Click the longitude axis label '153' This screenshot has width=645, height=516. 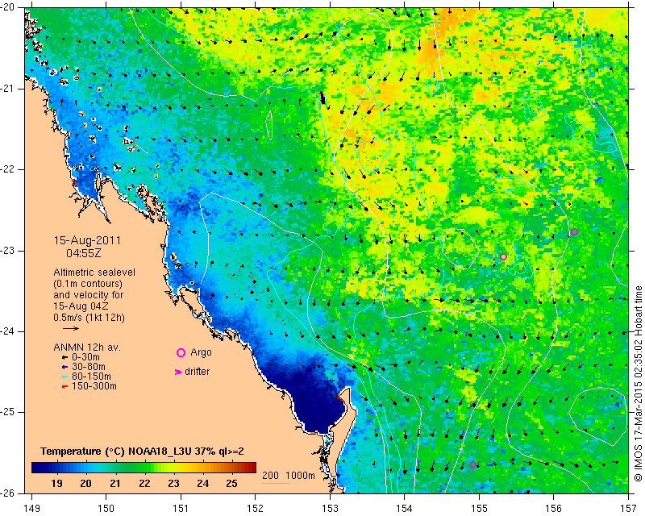(330, 509)
